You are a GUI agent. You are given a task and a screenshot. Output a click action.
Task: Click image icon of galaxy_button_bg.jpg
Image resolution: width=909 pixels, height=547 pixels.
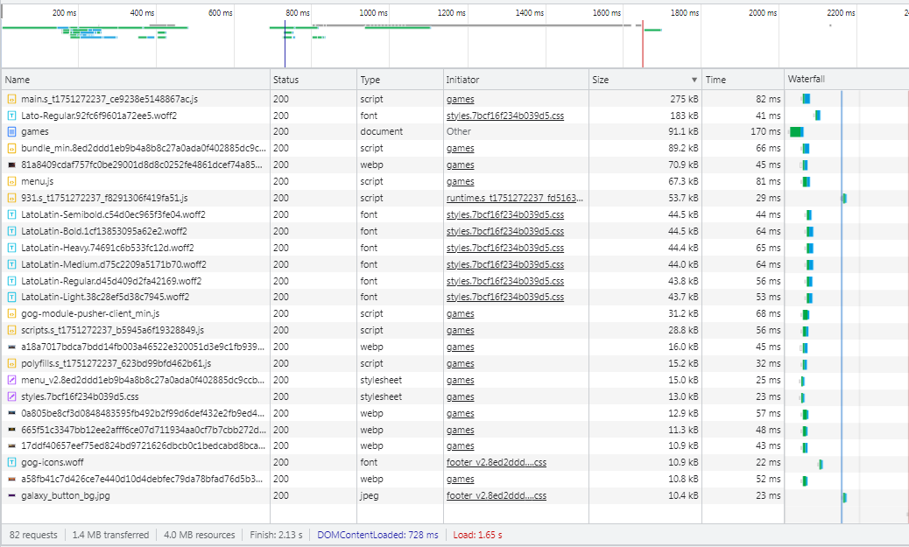(x=11, y=496)
